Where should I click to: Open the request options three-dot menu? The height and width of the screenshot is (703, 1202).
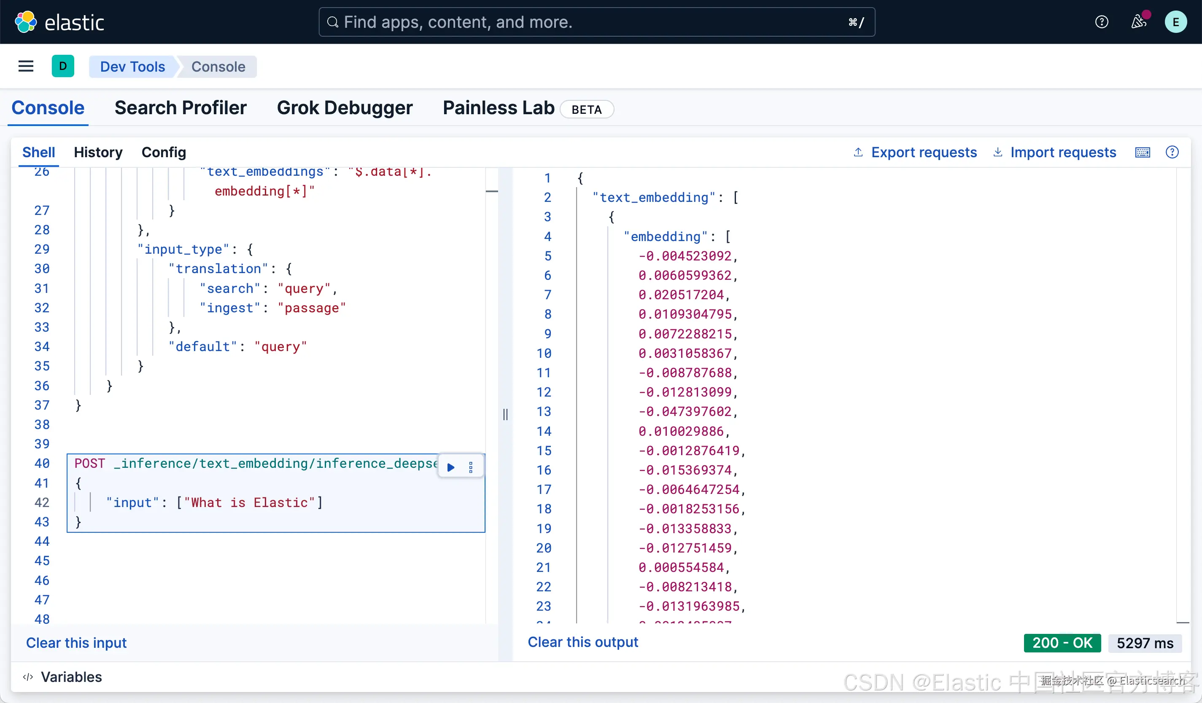471,467
